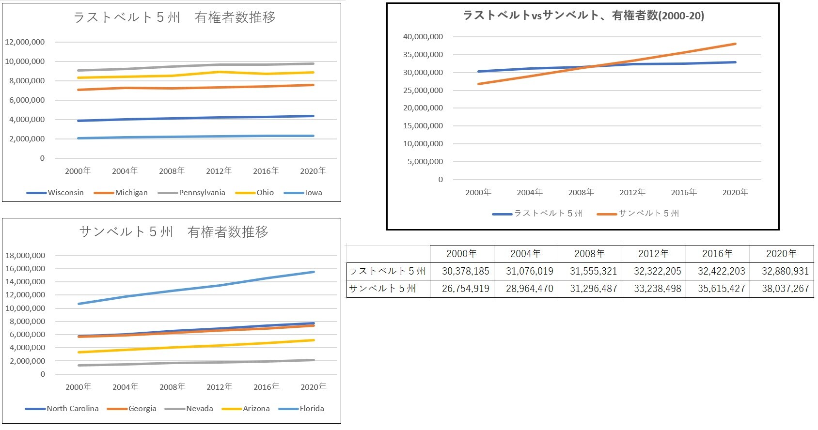Image resolution: width=818 pixels, height=430 pixels.
Task: Pick the yellow Ohio legend line swatch
Action: (245, 193)
